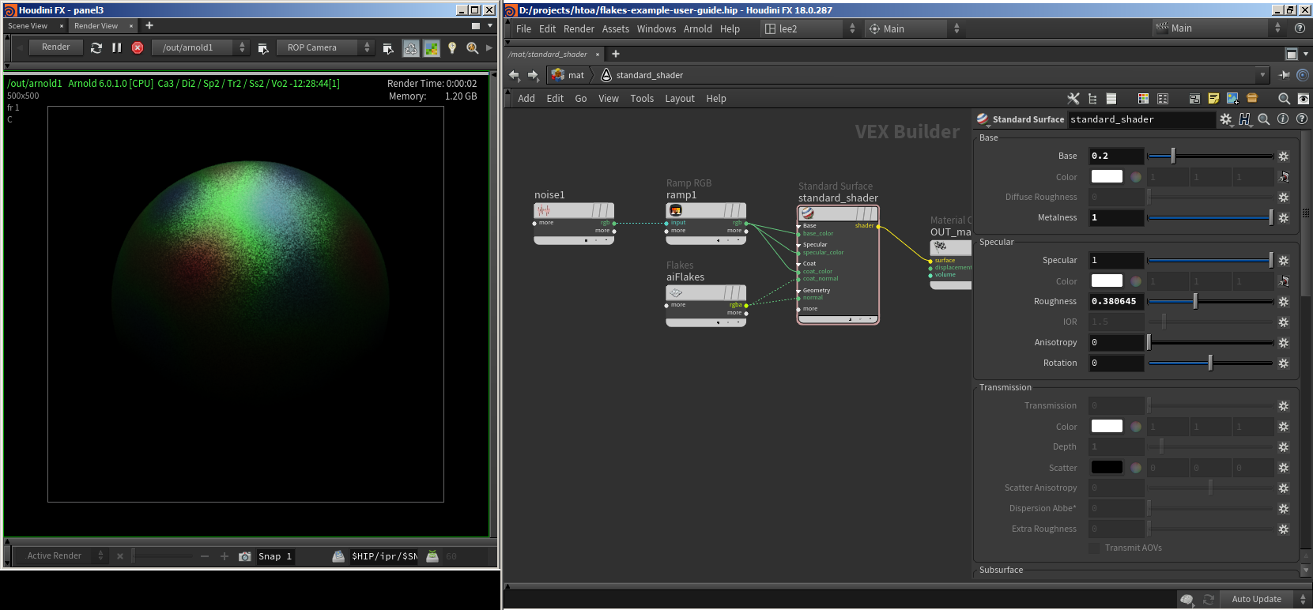
Task: Click the Base Color white swatch
Action: [1107, 177]
